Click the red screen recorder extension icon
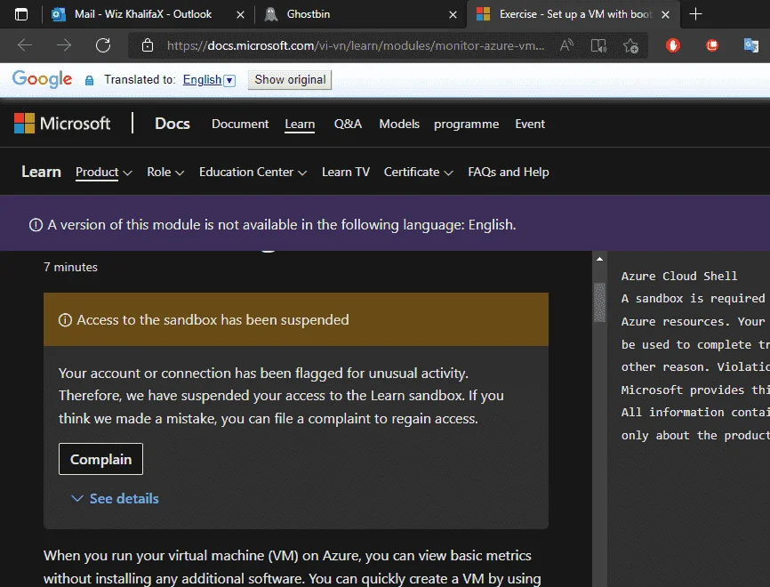770x587 pixels. pyautogui.click(x=712, y=45)
